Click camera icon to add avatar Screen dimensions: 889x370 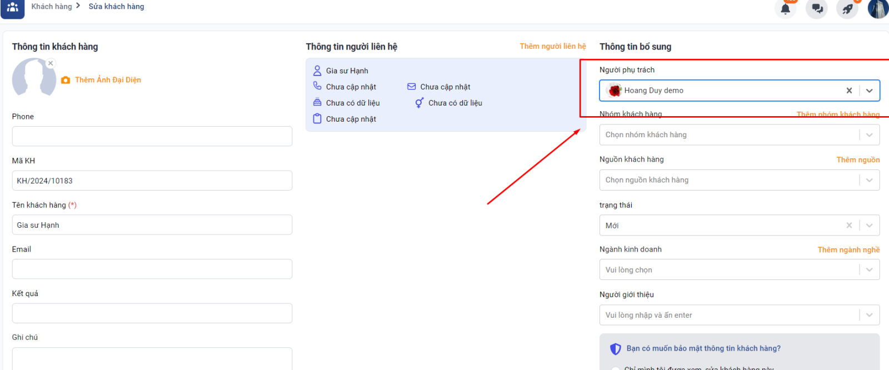pyautogui.click(x=66, y=80)
